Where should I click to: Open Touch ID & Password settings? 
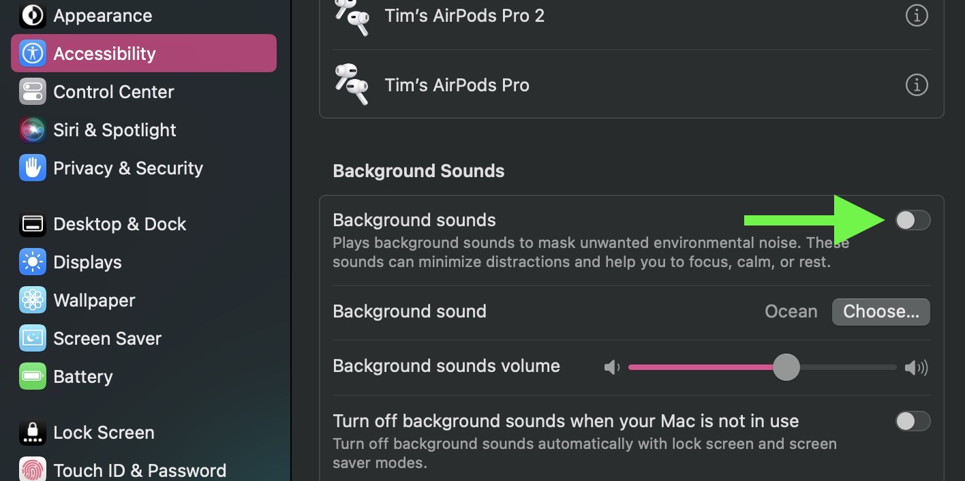coord(140,470)
